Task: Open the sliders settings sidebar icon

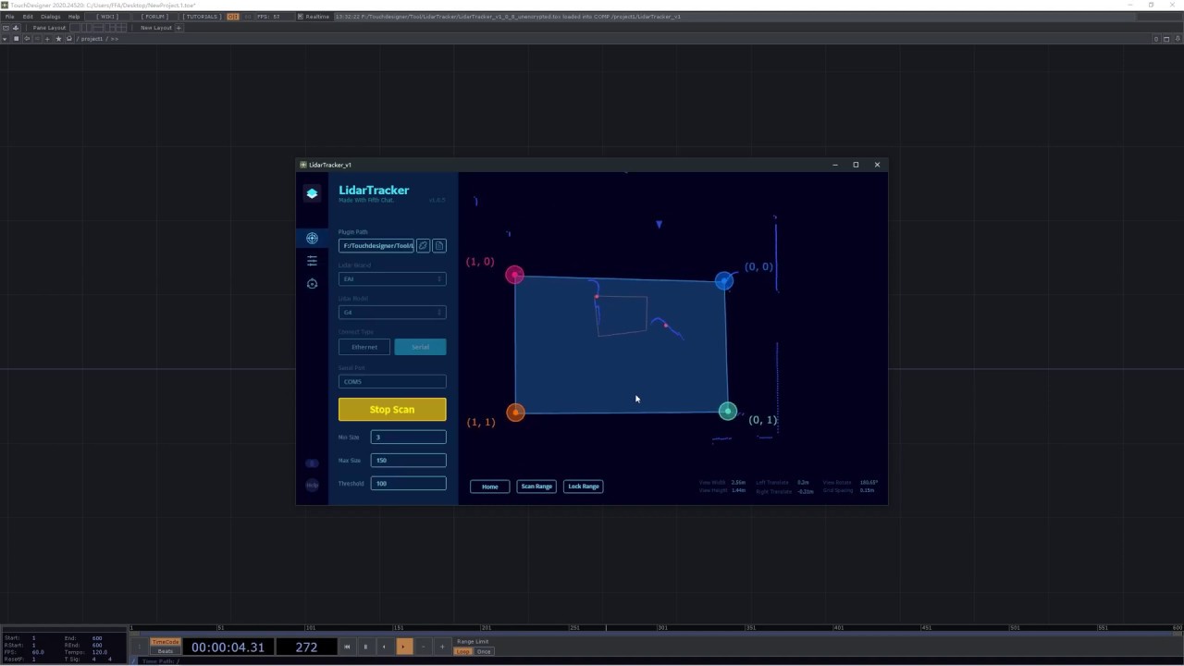Action: (x=312, y=261)
